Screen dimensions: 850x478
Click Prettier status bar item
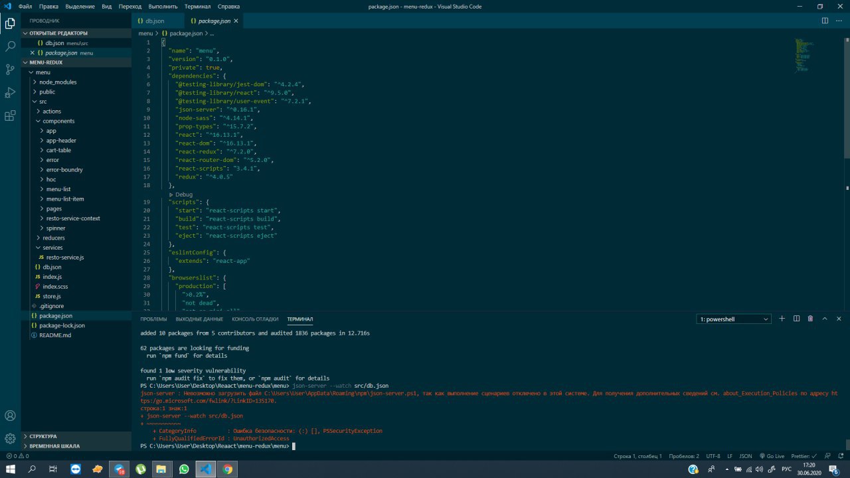[803, 456]
